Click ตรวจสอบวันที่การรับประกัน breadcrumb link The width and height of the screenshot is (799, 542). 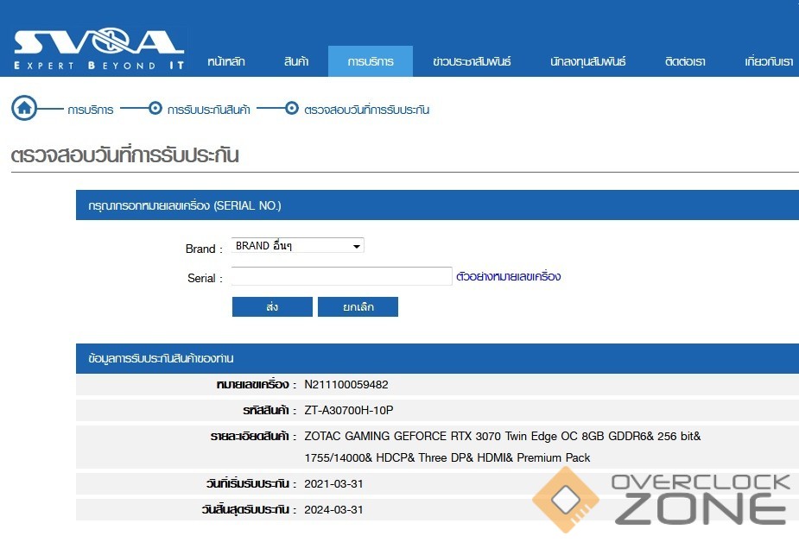(366, 110)
